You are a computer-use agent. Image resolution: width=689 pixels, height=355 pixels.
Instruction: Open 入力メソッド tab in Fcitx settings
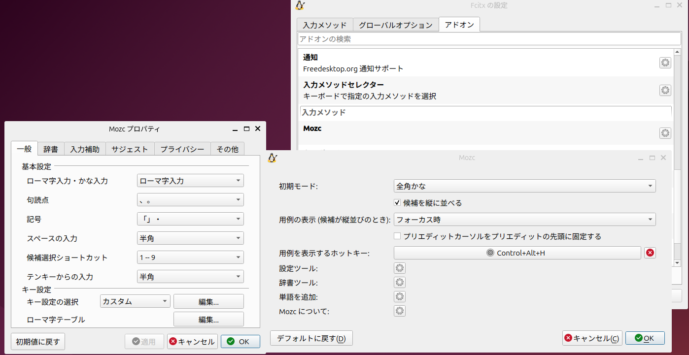coord(325,25)
